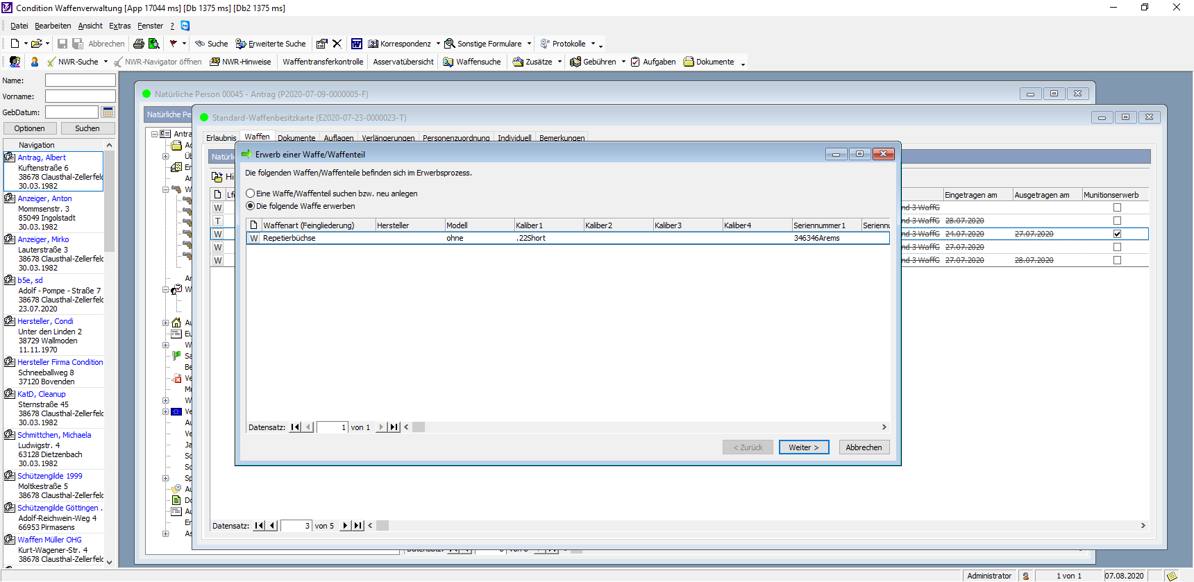1194x582 pixels.
Task: Switch to the Verlängerungen tab
Action: point(388,138)
